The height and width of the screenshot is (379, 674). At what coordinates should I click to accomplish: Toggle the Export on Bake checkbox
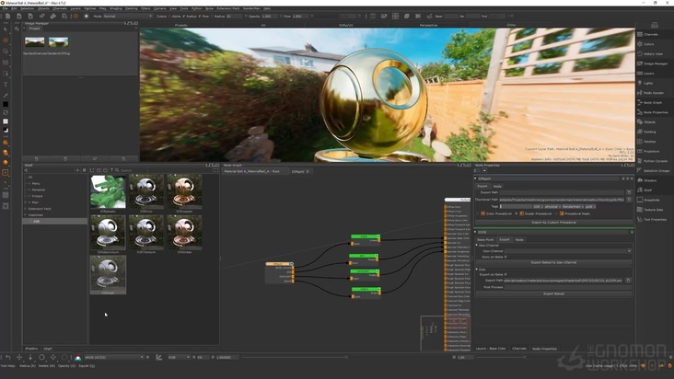click(505, 274)
